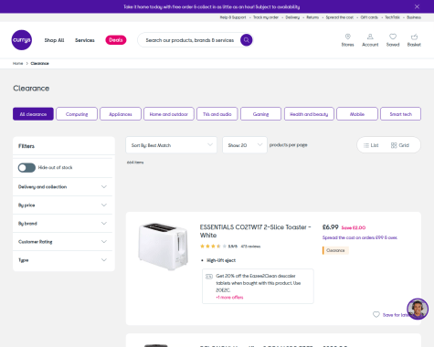This screenshot has width=434, height=347.
Task: Open Sort By Best Match dropdown
Action: pos(171,145)
